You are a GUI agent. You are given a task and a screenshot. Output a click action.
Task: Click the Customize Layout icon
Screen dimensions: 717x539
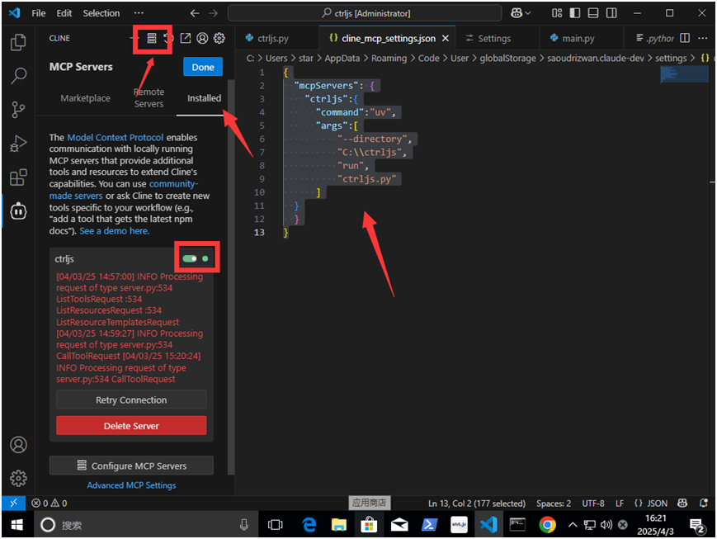(x=556, y=13)
